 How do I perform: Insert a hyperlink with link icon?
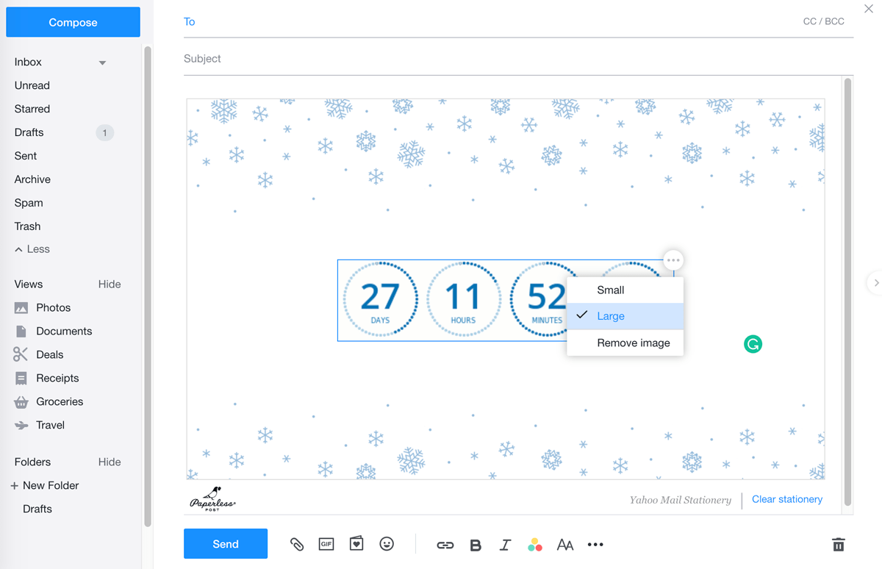445,545
